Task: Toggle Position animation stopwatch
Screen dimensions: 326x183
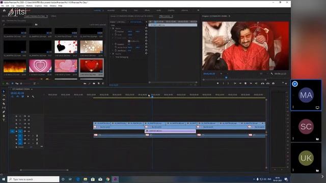Action: [116, 32]
